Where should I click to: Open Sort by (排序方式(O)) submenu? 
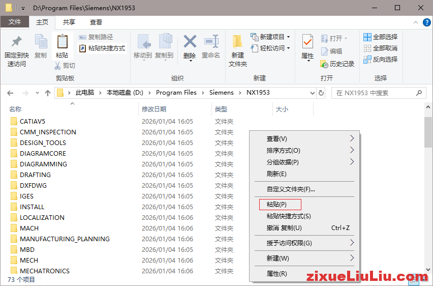(304, 151)
